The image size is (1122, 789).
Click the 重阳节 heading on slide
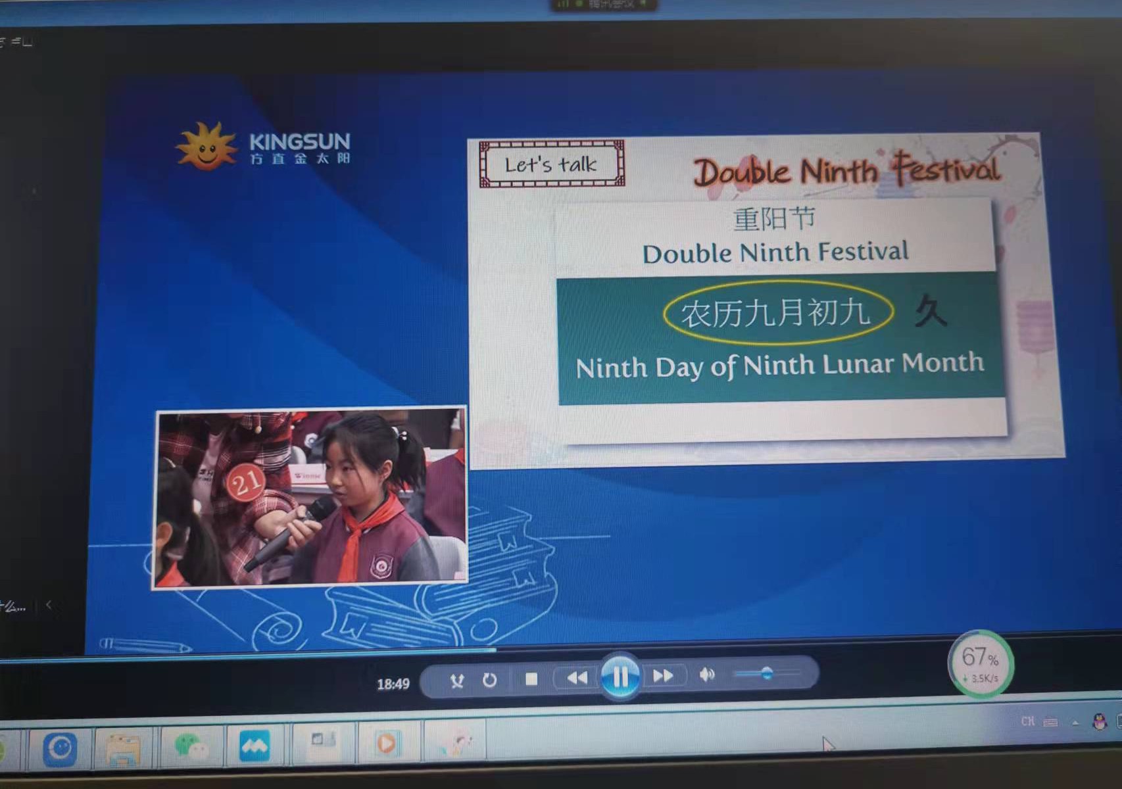(774, 218)
